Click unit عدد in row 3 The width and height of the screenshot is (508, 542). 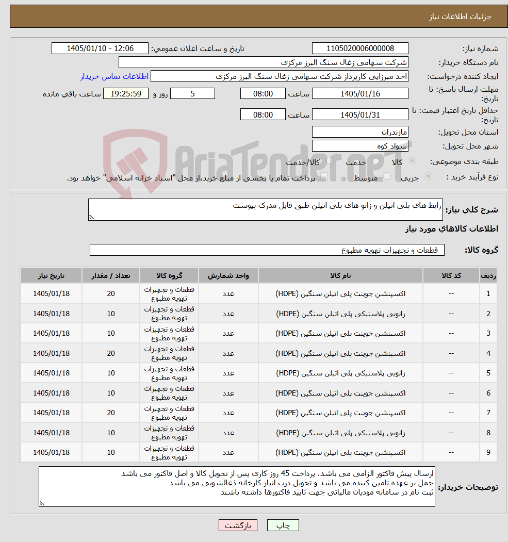[228, 333]
